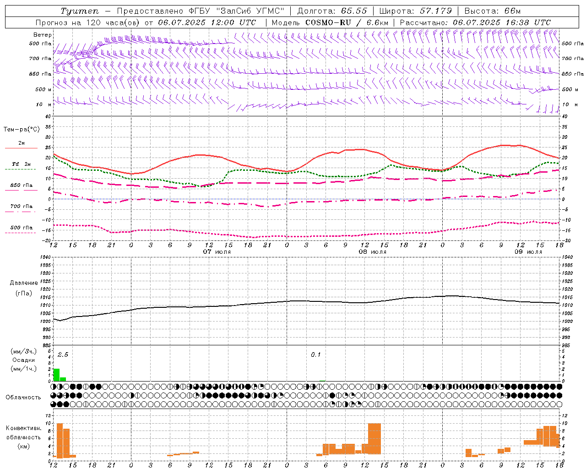Click the "(мм/3ч.)" precipitation unit label
The image size is (586, 469).
click(23, 351)
